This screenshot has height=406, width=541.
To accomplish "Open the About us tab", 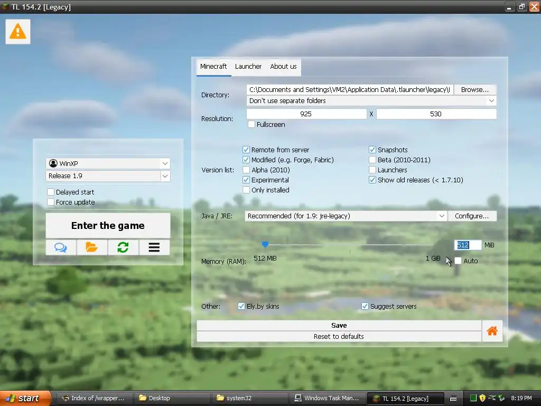I will point(283,66).
